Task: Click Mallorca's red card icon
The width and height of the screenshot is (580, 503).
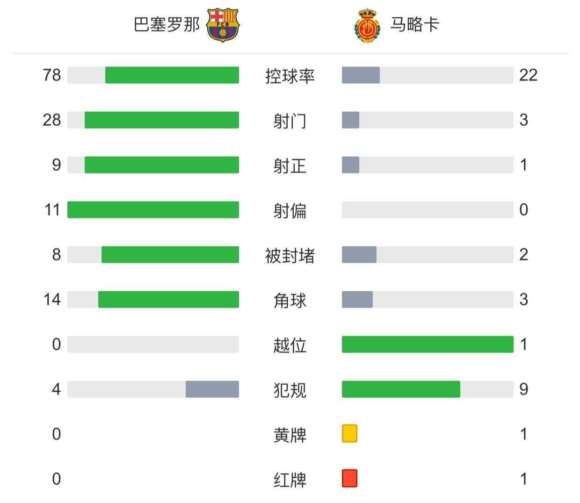Action: tap(349, 478)
